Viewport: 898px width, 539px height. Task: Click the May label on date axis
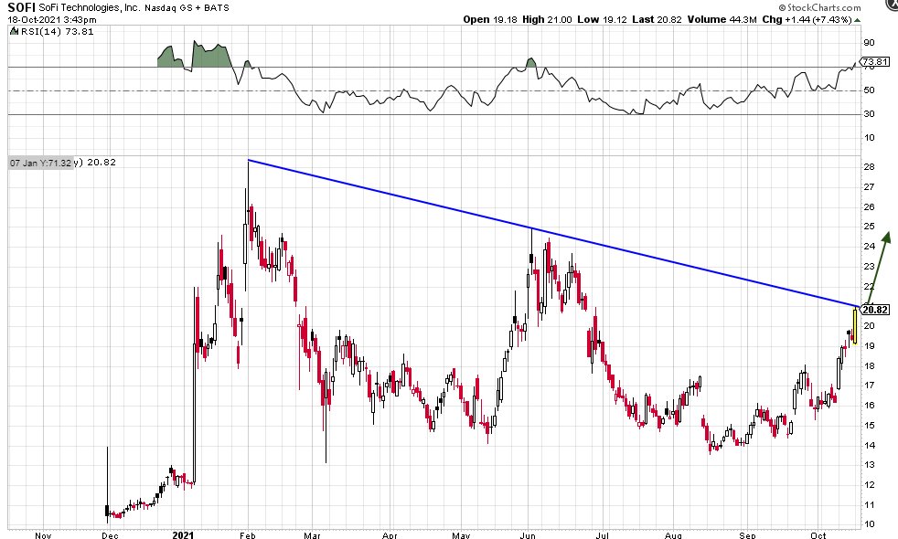(x=461, y=535)
